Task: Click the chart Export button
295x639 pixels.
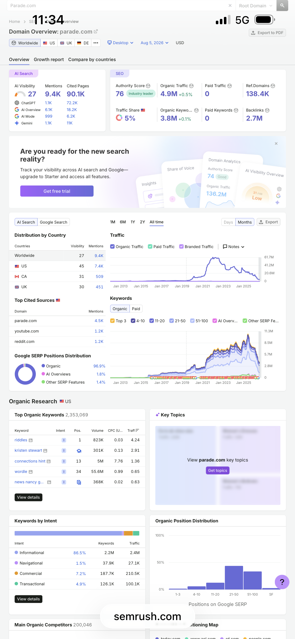Action: click(269, 222)
